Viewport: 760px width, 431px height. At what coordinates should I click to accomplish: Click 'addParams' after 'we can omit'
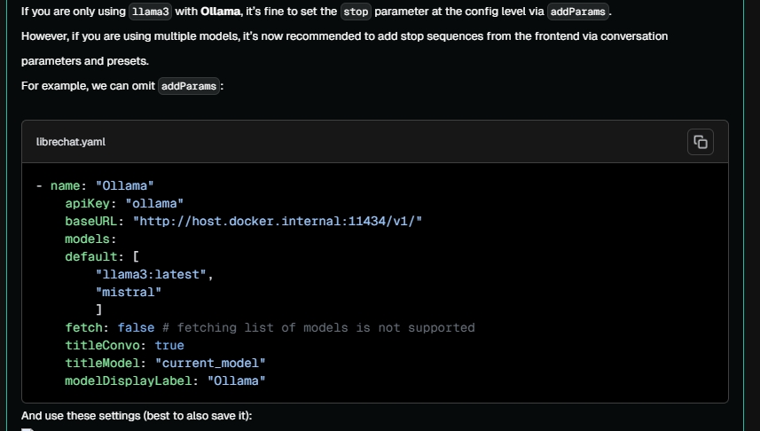[189, 87]
